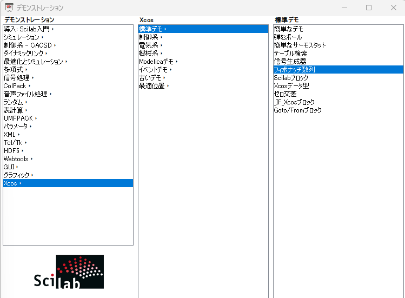Launch Goto/Fromブロック demo
Image resolution: width=405 pixels, height=298 pixels.
pos(338,110)
